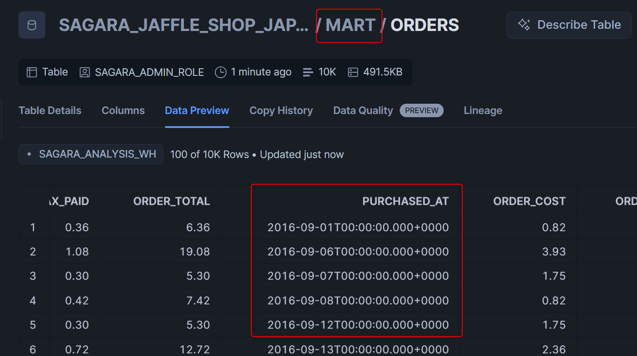Screen dimensions: 637x356
Task: Show the Lineage tab
Action: [483, 110]
